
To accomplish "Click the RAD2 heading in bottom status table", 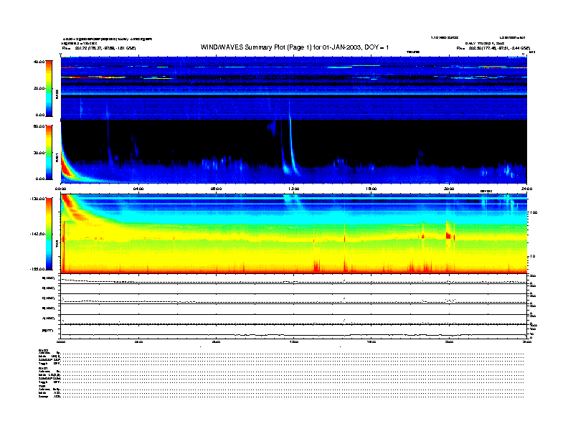I will (x=44, y=350).
